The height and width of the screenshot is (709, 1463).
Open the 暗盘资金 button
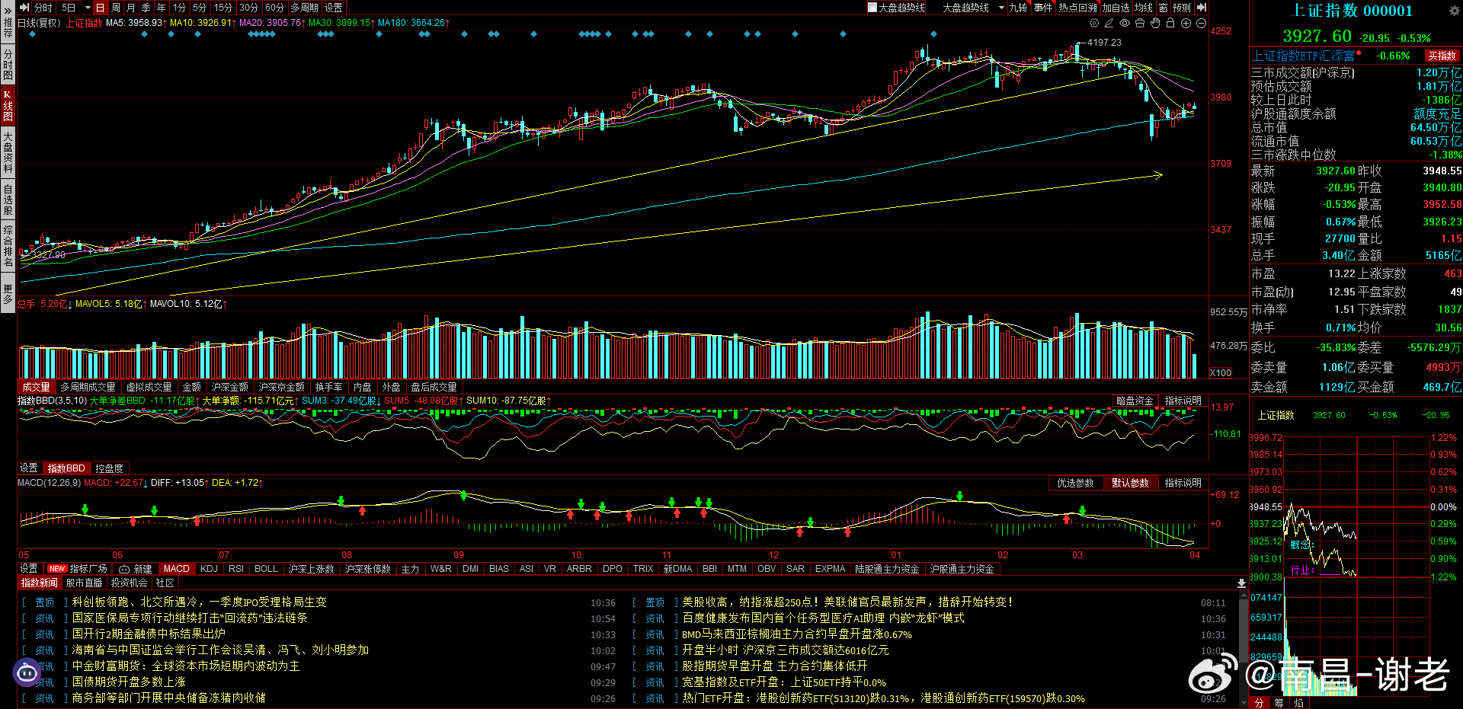coord(1135,401)
